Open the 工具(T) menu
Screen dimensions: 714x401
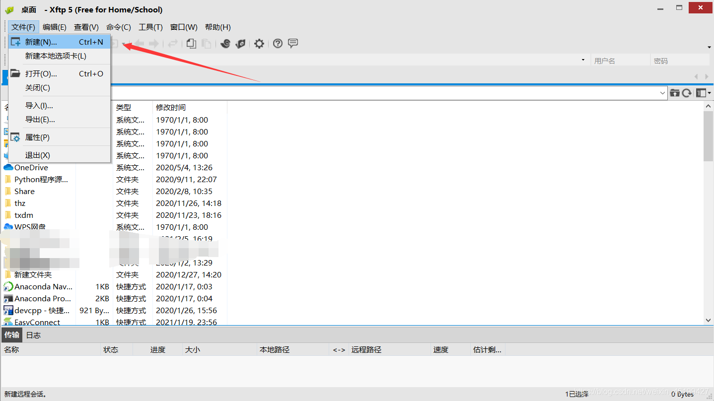click(x=150, y=27)
